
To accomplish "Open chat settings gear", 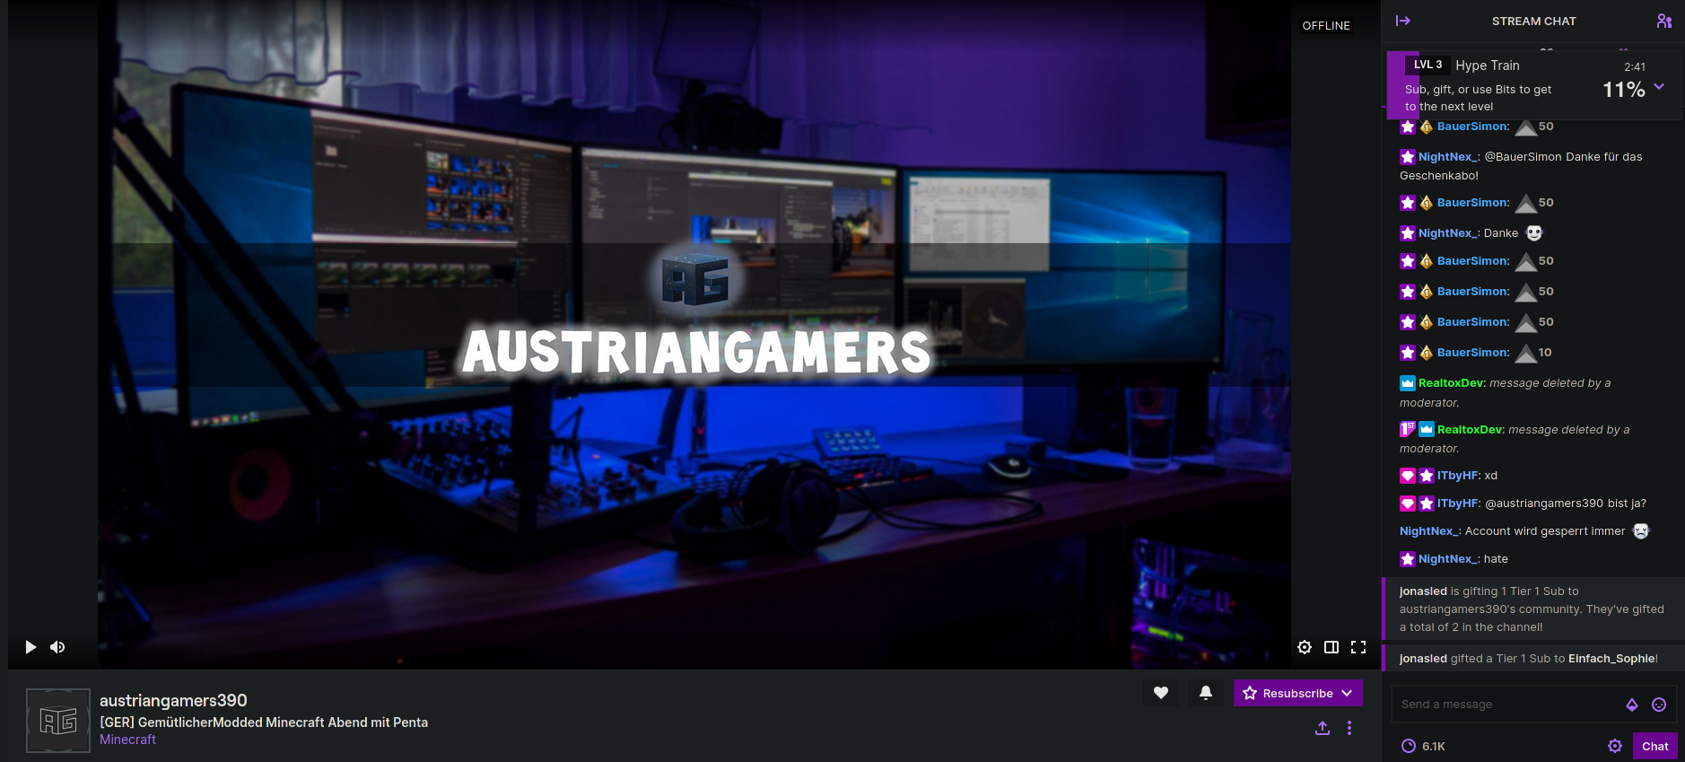I will click(1615, 746).
